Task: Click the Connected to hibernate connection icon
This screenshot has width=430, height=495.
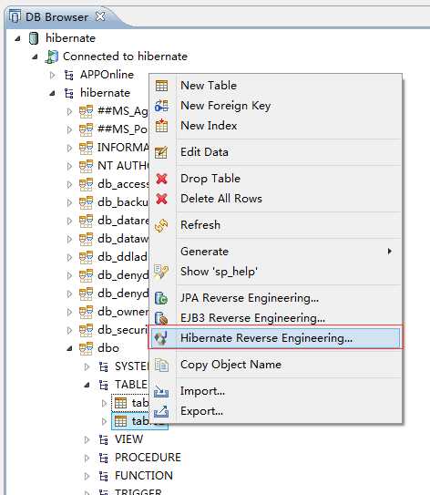Action: click(x=51, y=57)
